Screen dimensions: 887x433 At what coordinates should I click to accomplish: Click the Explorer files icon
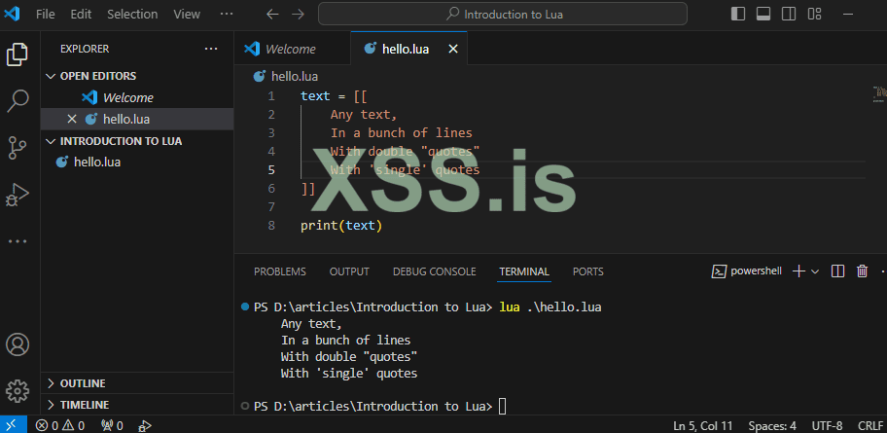pyautogui.click(x=18, y=54)
